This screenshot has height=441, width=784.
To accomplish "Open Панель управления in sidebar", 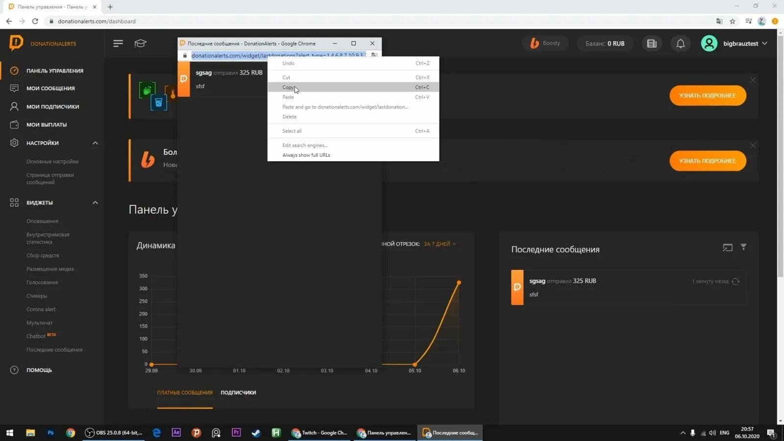I will [x=54, y=71].
